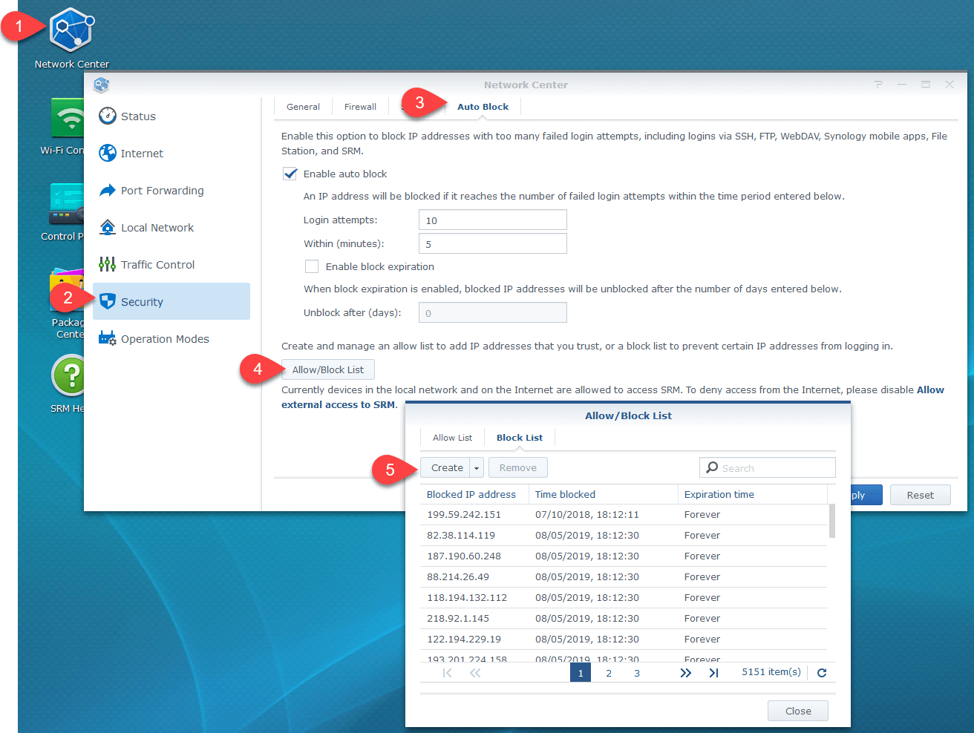This screenshot has height=733, width=974.
Task: Select blocked IP 118.194.132.112 row
Action: click(624, 598)
